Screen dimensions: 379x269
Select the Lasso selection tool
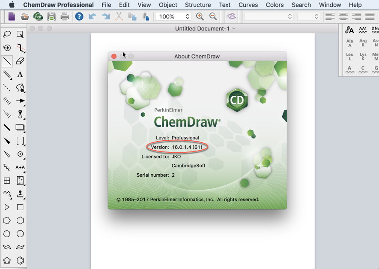coord(6,34)
